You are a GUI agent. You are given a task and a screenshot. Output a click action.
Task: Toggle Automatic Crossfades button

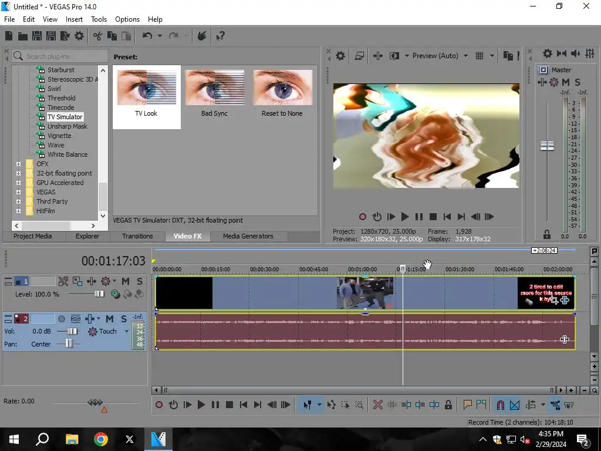(x=515, y=405)
